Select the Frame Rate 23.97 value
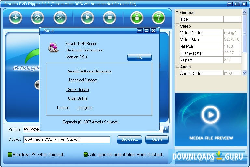250x167 pixels. pos(232,53)
